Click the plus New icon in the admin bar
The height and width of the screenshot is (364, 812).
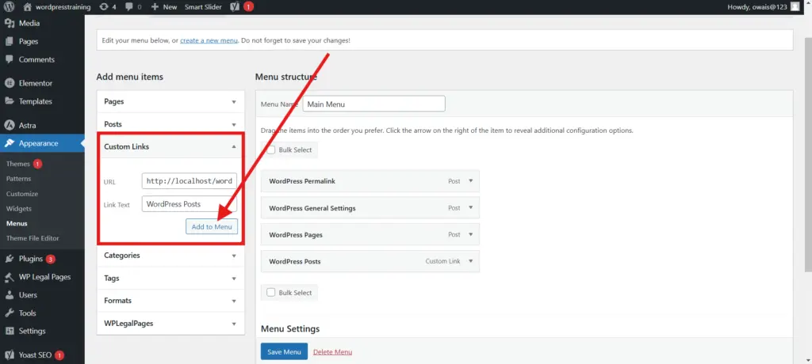tap(155, 6)
